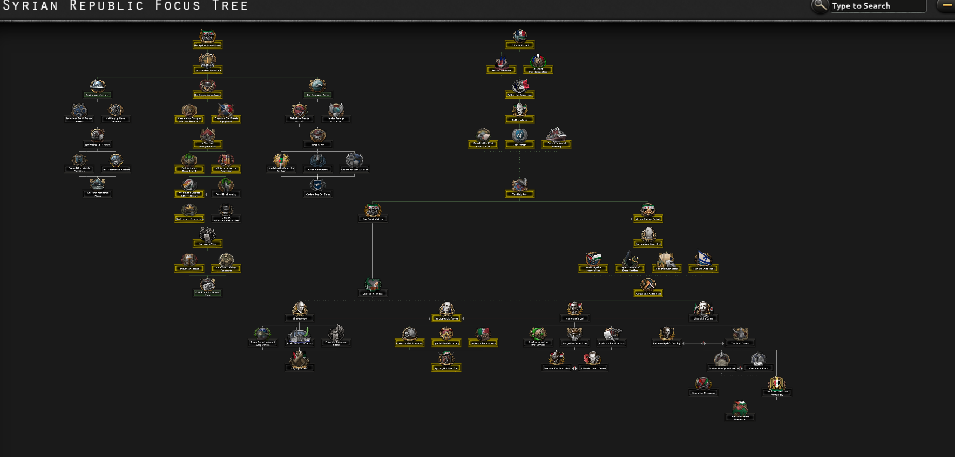Choose the Close Air Support focus

[x=317, y=163]
